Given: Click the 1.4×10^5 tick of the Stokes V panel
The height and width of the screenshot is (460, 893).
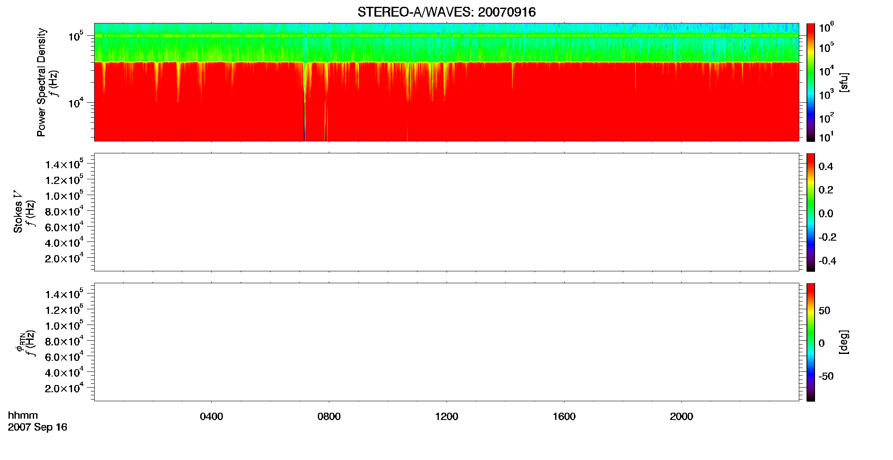Looking at the screenshot, I should 64,164.
